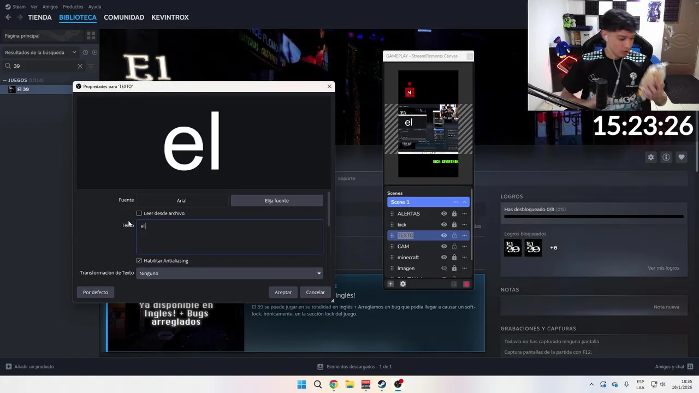This screenshot has width=699, height=393.
Task: Open the Amigos menu
Action: [x=50, y=7]
